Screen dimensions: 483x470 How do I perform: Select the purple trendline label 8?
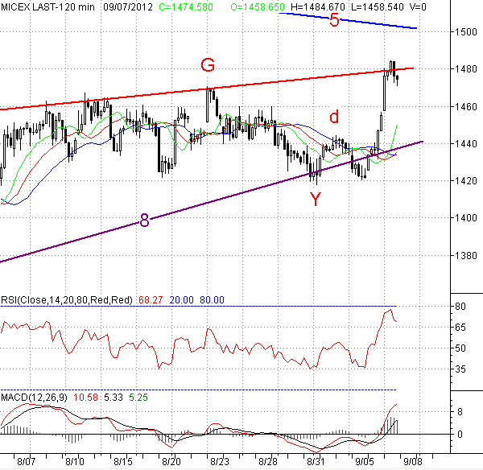click(x=144, y=221)
